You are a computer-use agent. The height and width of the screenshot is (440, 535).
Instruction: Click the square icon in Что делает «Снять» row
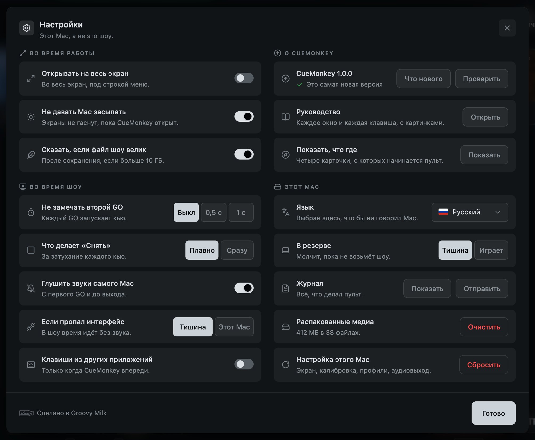point(31,250)
